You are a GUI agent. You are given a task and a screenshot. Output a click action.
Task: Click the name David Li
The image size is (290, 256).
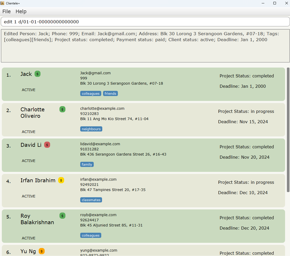click(31, 145)
